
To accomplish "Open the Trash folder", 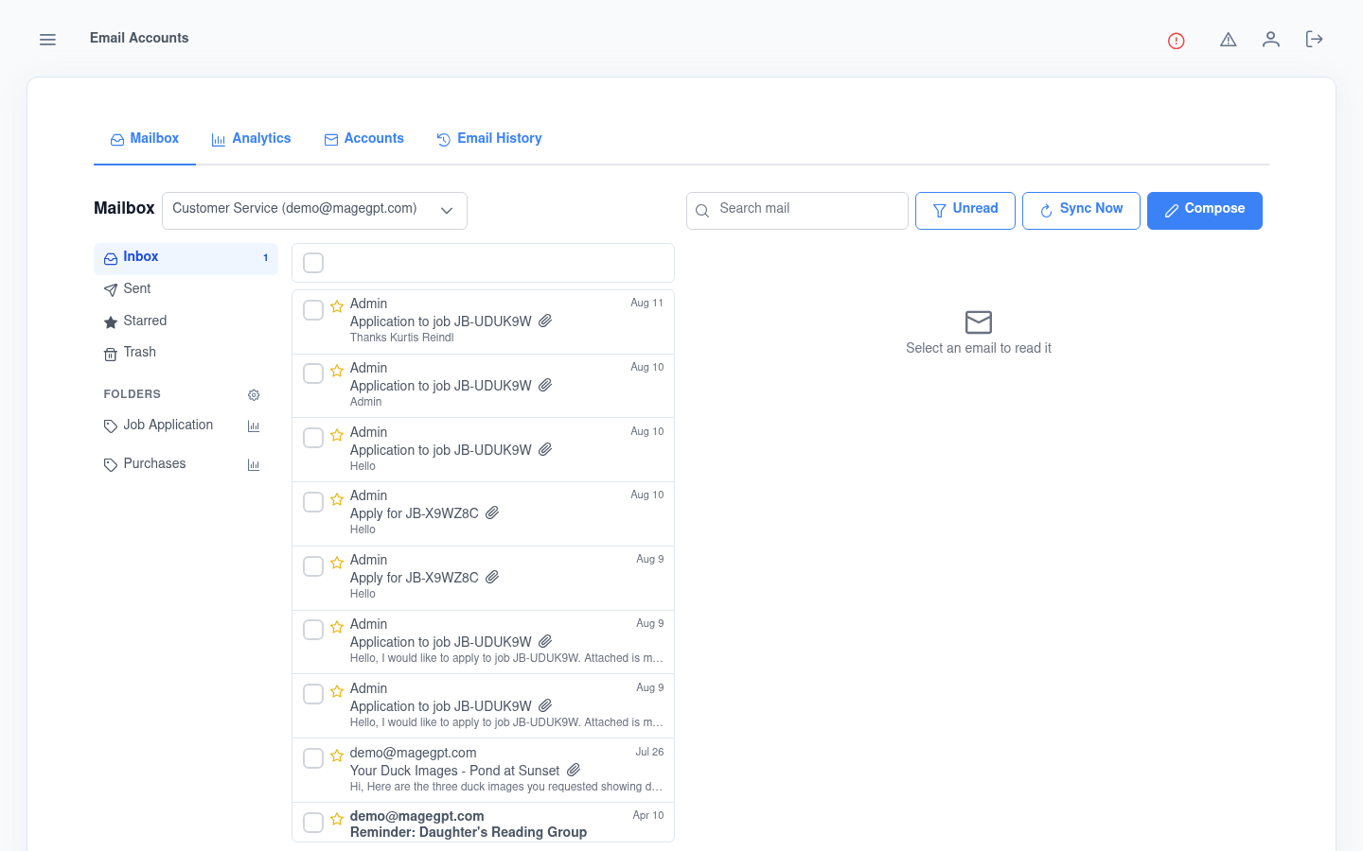I will pyautogui.click(x=186, y=353).
